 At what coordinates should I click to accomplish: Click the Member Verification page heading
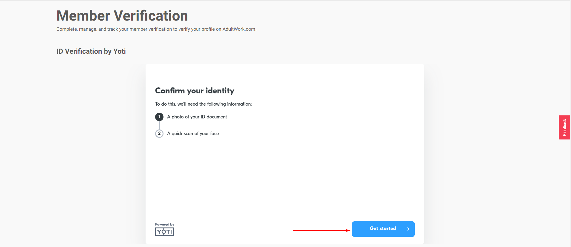(x=122, y=16)
